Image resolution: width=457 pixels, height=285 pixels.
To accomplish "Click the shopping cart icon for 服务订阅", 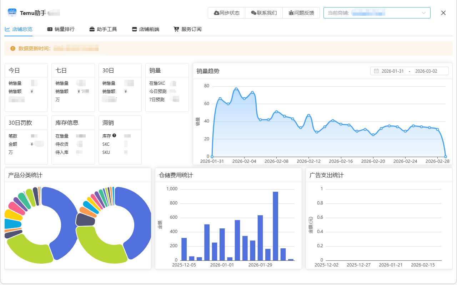I will (x=176, y=29).
